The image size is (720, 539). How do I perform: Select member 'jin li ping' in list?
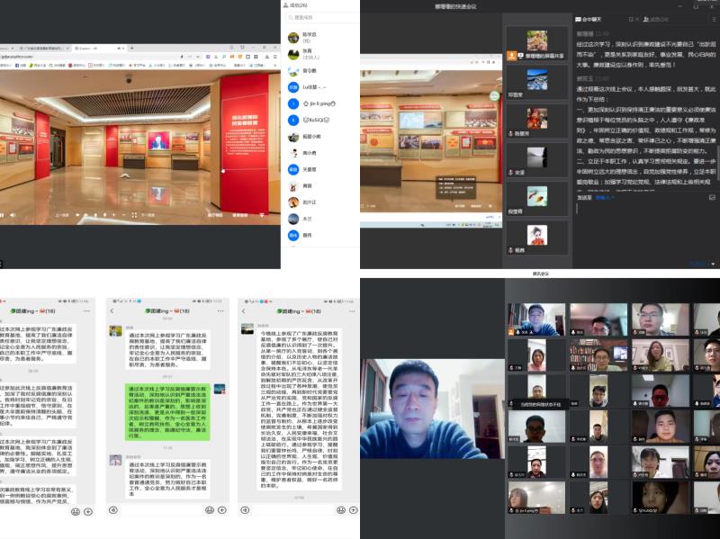coord(321,103)
